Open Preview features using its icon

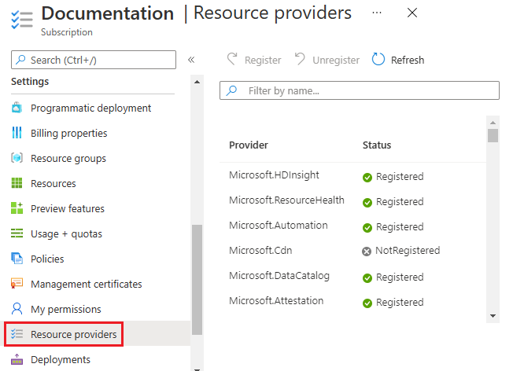[17, 209]
